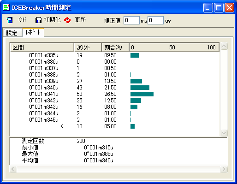Click the percentage value 21.50
The height and width of the screenshot is (184, 237).
tap(110, 88)
